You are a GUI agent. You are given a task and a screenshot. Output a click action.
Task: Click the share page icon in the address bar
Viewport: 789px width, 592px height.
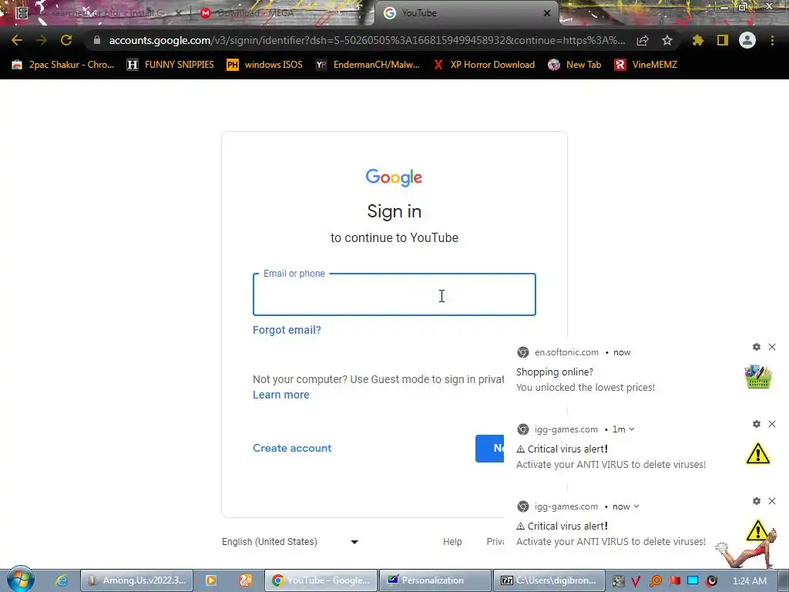pos(643,41)
